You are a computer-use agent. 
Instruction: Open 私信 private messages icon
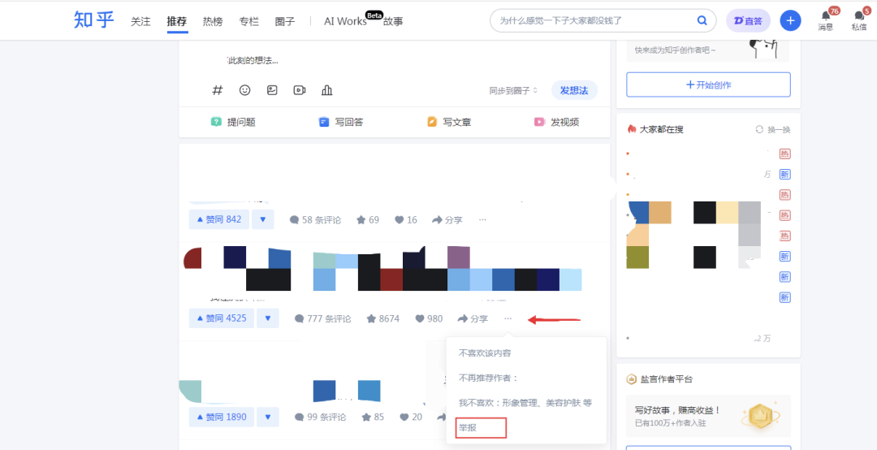859,20
